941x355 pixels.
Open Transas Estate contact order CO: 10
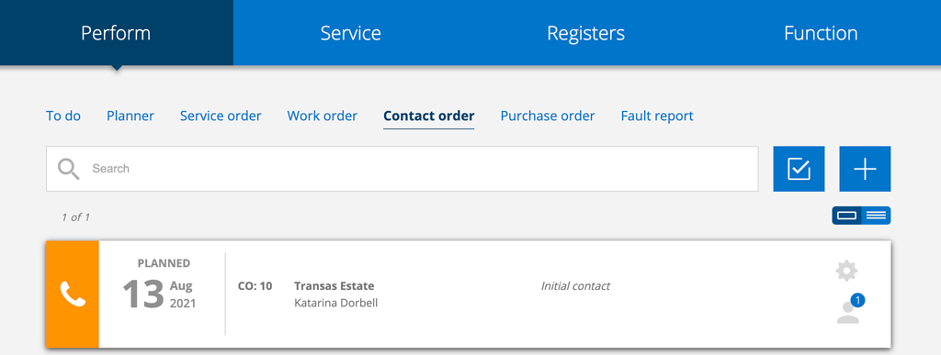click(x=468, y=294)
